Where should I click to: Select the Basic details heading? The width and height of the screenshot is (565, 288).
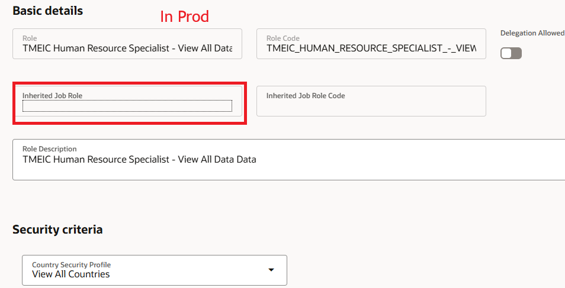click(47, 11)
